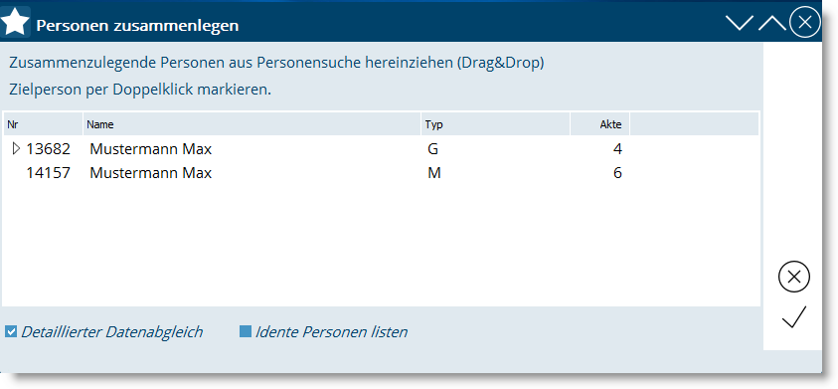
Task: Expand the tree row 13682
Action: click(x=16, y=148)
